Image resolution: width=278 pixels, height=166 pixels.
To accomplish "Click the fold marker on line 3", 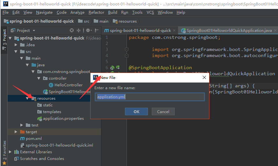I will coord(127,49).
